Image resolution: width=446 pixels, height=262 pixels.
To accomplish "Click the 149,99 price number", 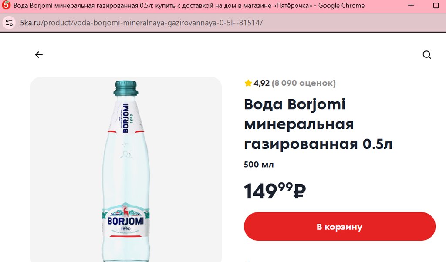I will (267, 191).
